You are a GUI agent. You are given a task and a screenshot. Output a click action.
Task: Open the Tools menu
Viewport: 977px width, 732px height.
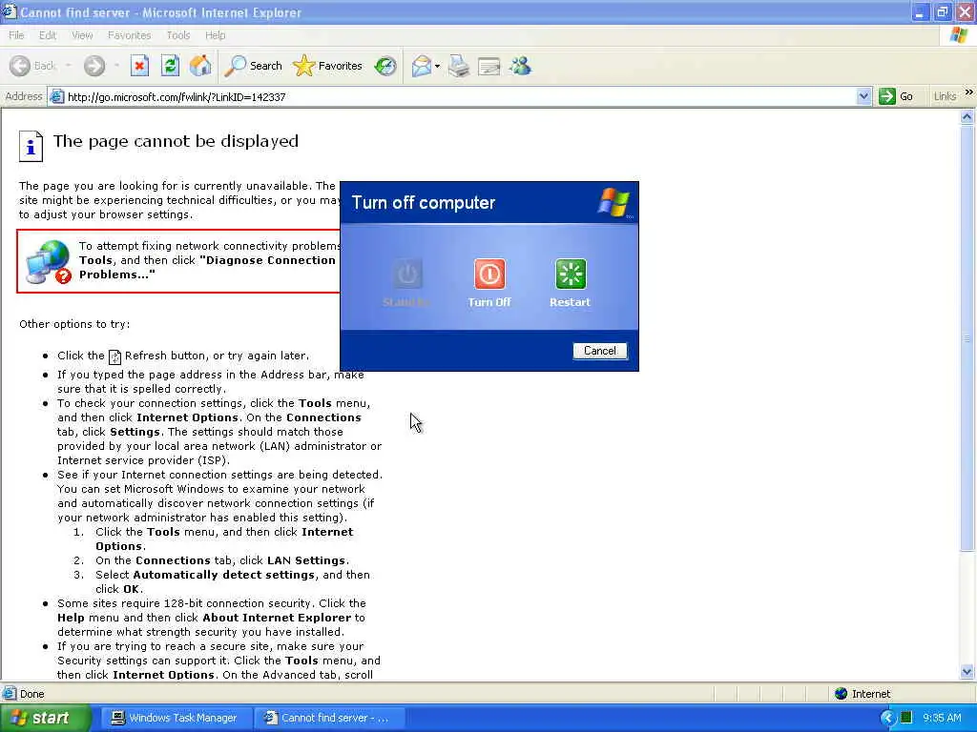[178, 35]
